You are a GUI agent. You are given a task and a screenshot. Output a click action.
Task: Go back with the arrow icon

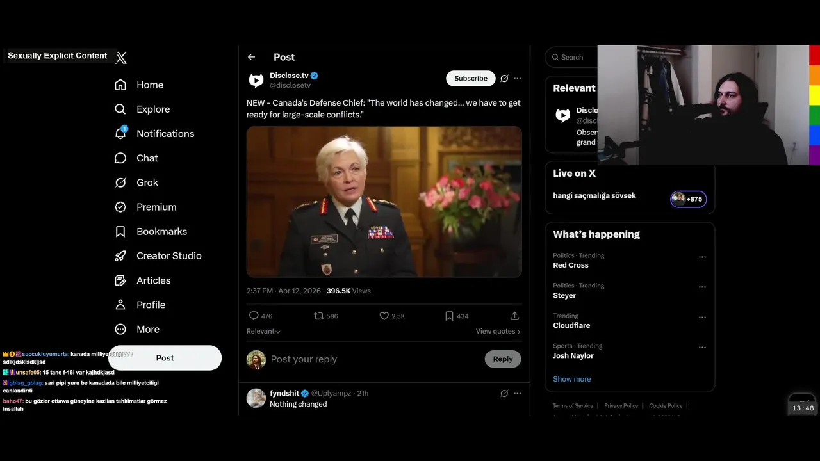pos(251,57)
